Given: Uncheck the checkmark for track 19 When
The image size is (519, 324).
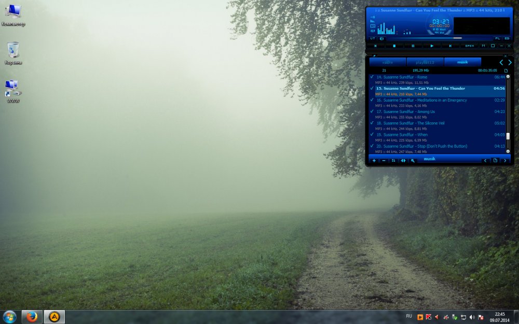Looking at the screenshot, I should (x=372, y=135).
